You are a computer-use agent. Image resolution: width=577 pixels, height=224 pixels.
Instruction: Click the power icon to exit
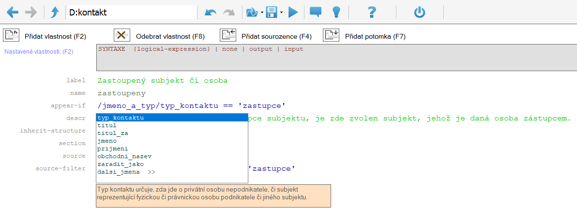coord(419,12)
